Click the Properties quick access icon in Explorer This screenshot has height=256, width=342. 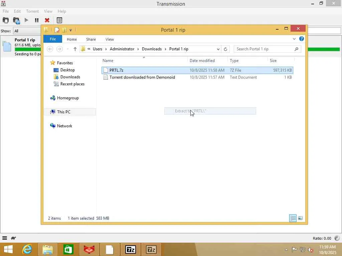pyautogui.click(x=57, y=30)
